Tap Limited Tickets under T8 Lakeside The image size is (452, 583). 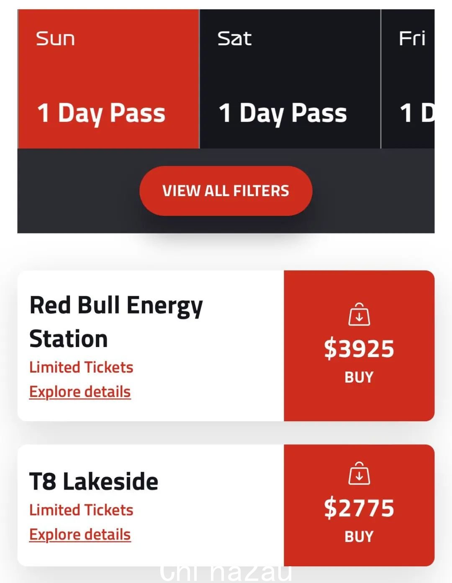coord(81,510)
